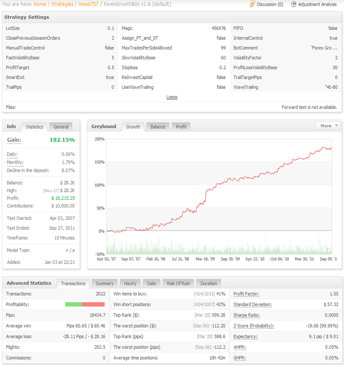Open the mook757 breadcrumb link

click(88, 4)
